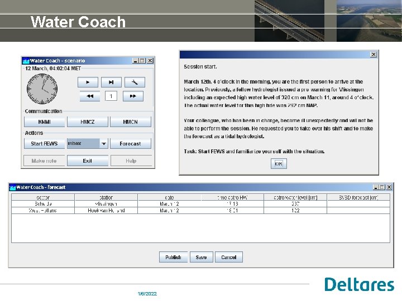402x301 pixels.
Task: Click the astro HW time in the Vlissingen row
Action: pyautogui.click(x=232, y=204)
